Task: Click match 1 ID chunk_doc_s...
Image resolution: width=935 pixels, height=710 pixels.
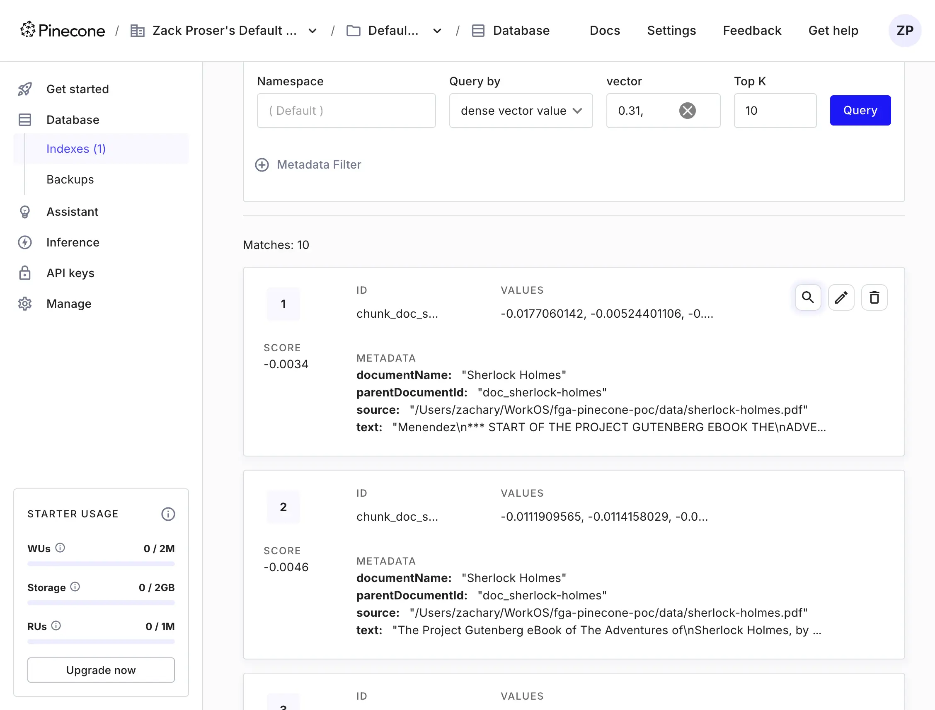Action: 397,314
